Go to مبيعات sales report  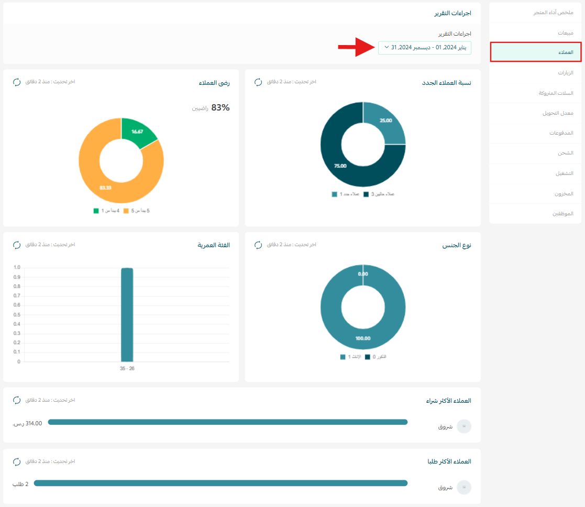pyautogui.click(x=565, y=32)
